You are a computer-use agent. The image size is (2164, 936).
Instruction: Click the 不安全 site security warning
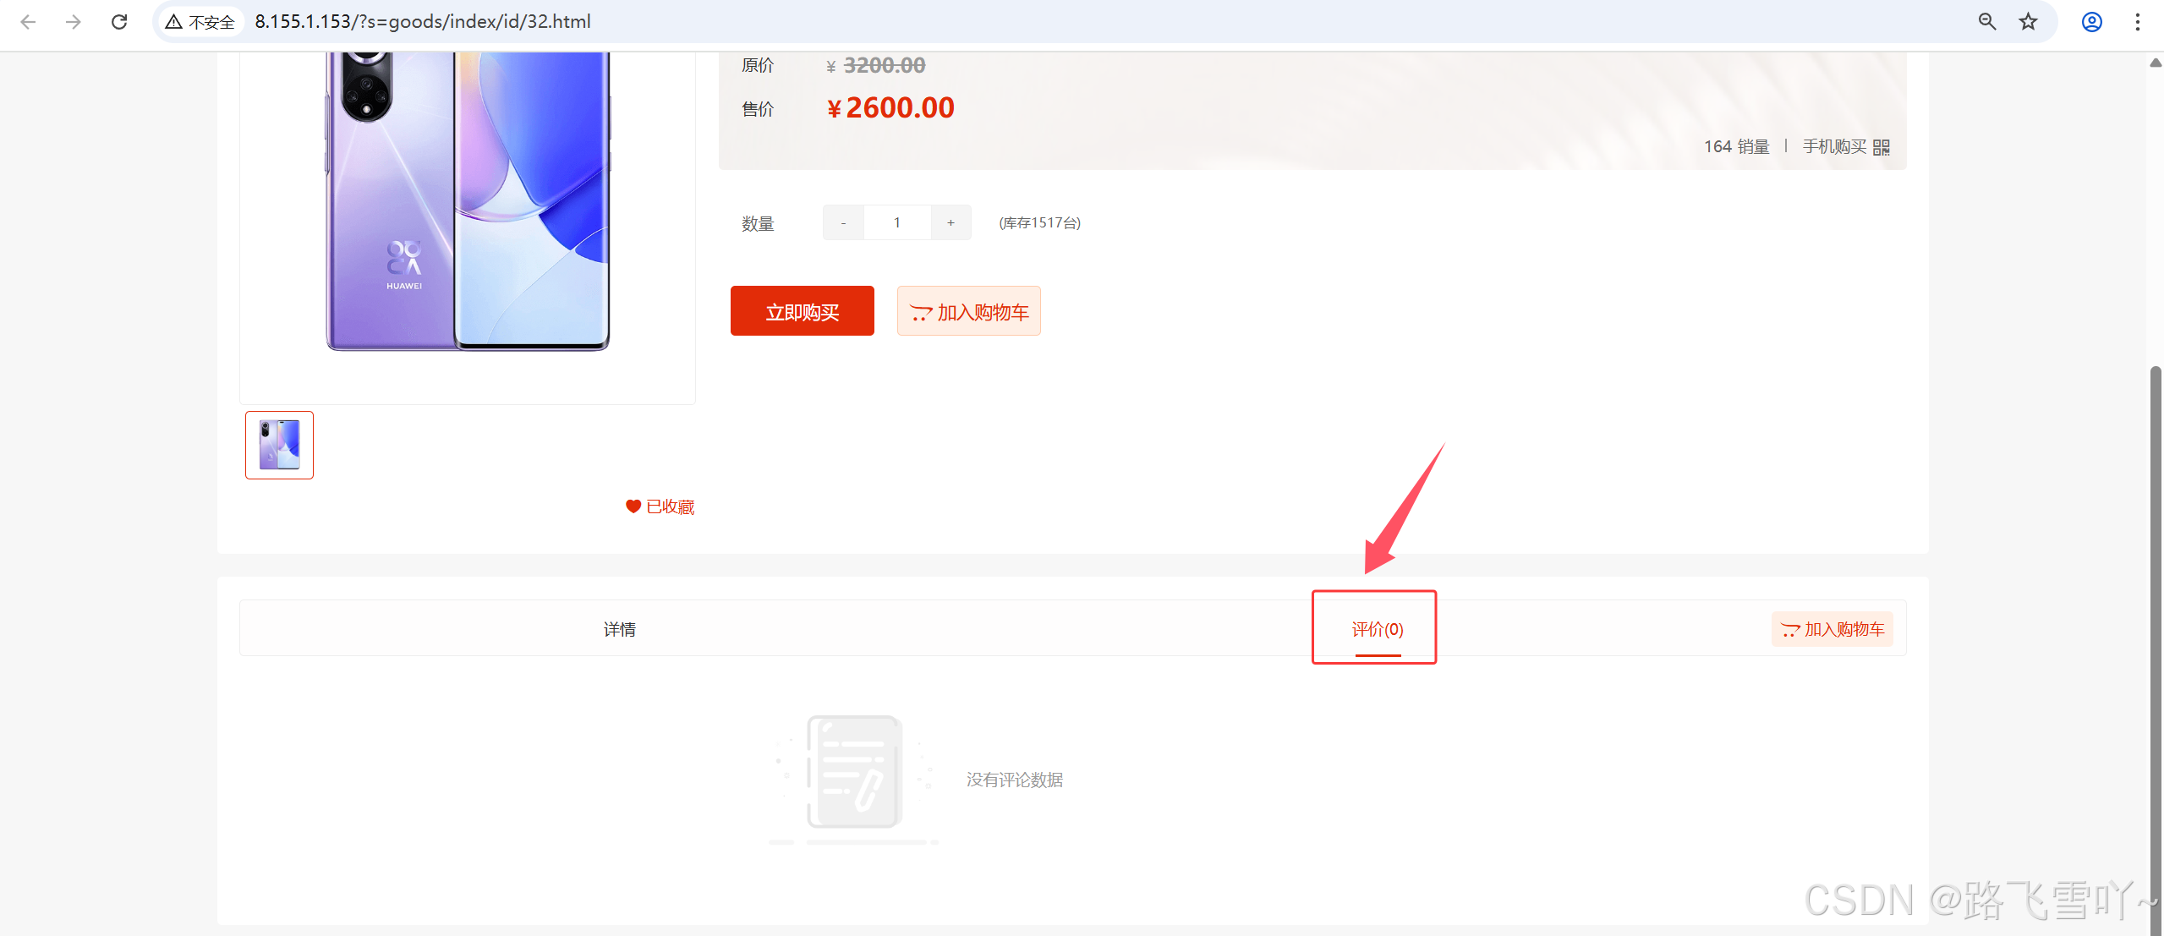click(x=200, y=22)
